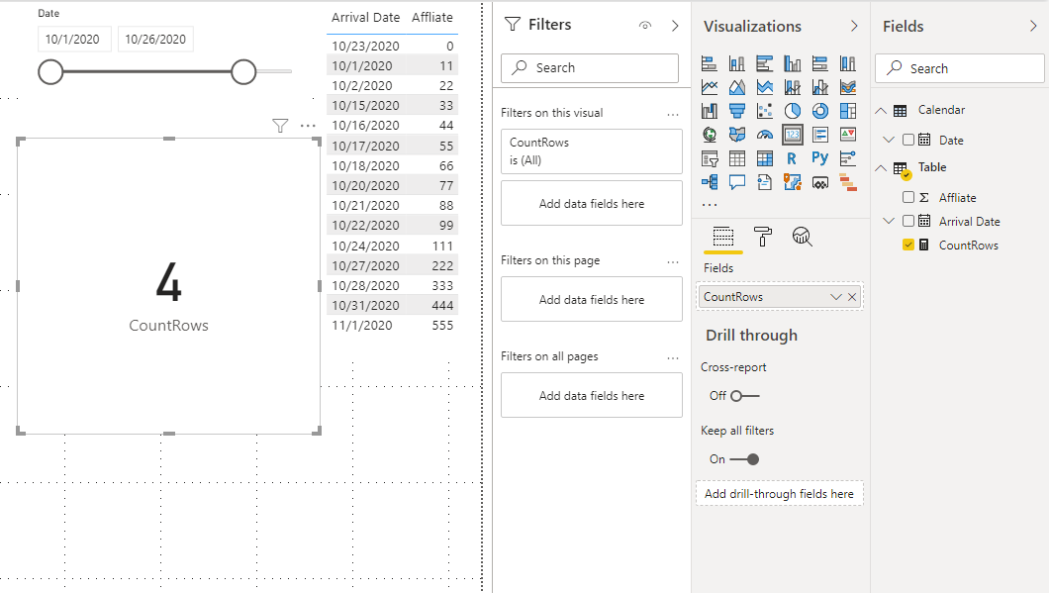Image resolution: width=1049 pixels, height=593 pixels.
Task: Open CountRows field well dropdown arrow
Action: click(835, 297)
